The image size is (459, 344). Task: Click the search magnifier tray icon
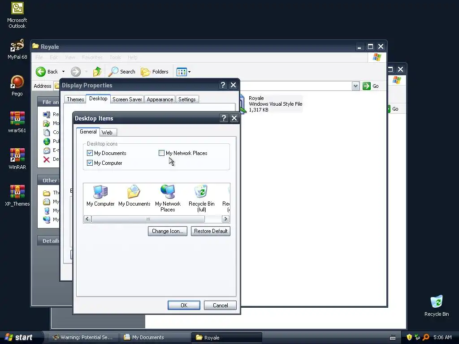pos(426,337)
